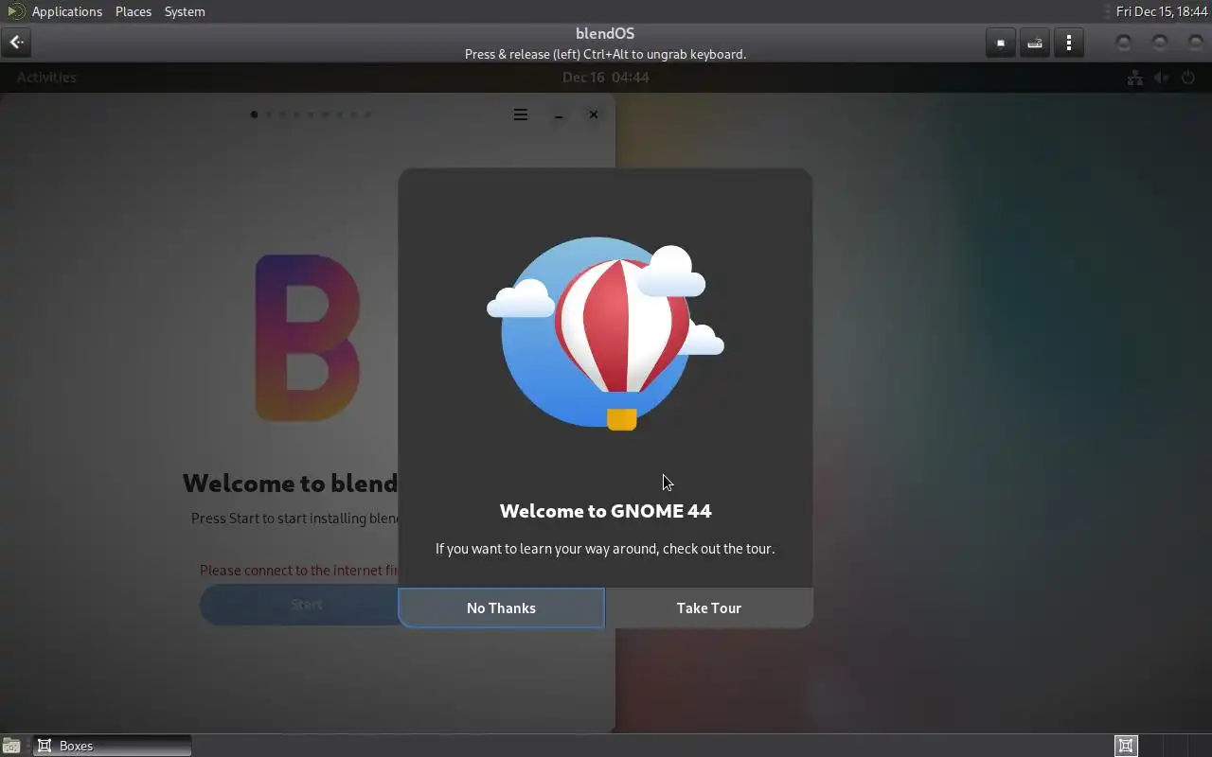1212x757 pixels.
Task: Start the GNOME tour with Take Tour
Action: tap(709, 607)
